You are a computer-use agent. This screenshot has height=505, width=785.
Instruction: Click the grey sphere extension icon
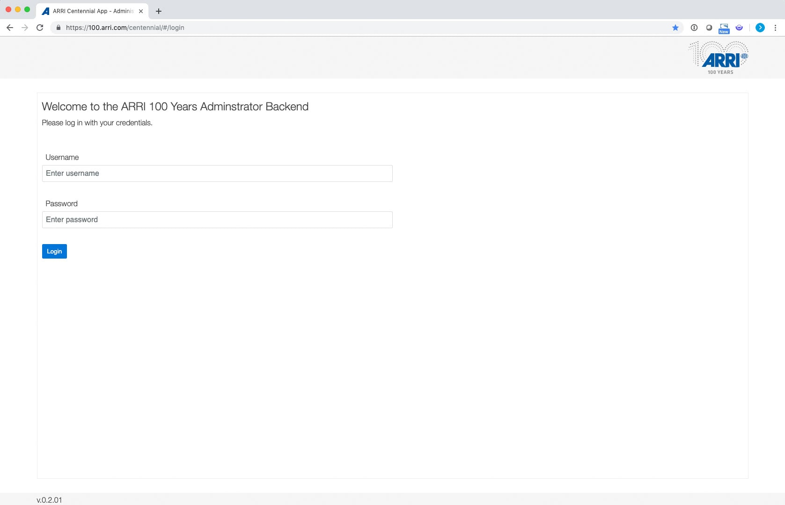pyautogui.click(x=709, y=28)
